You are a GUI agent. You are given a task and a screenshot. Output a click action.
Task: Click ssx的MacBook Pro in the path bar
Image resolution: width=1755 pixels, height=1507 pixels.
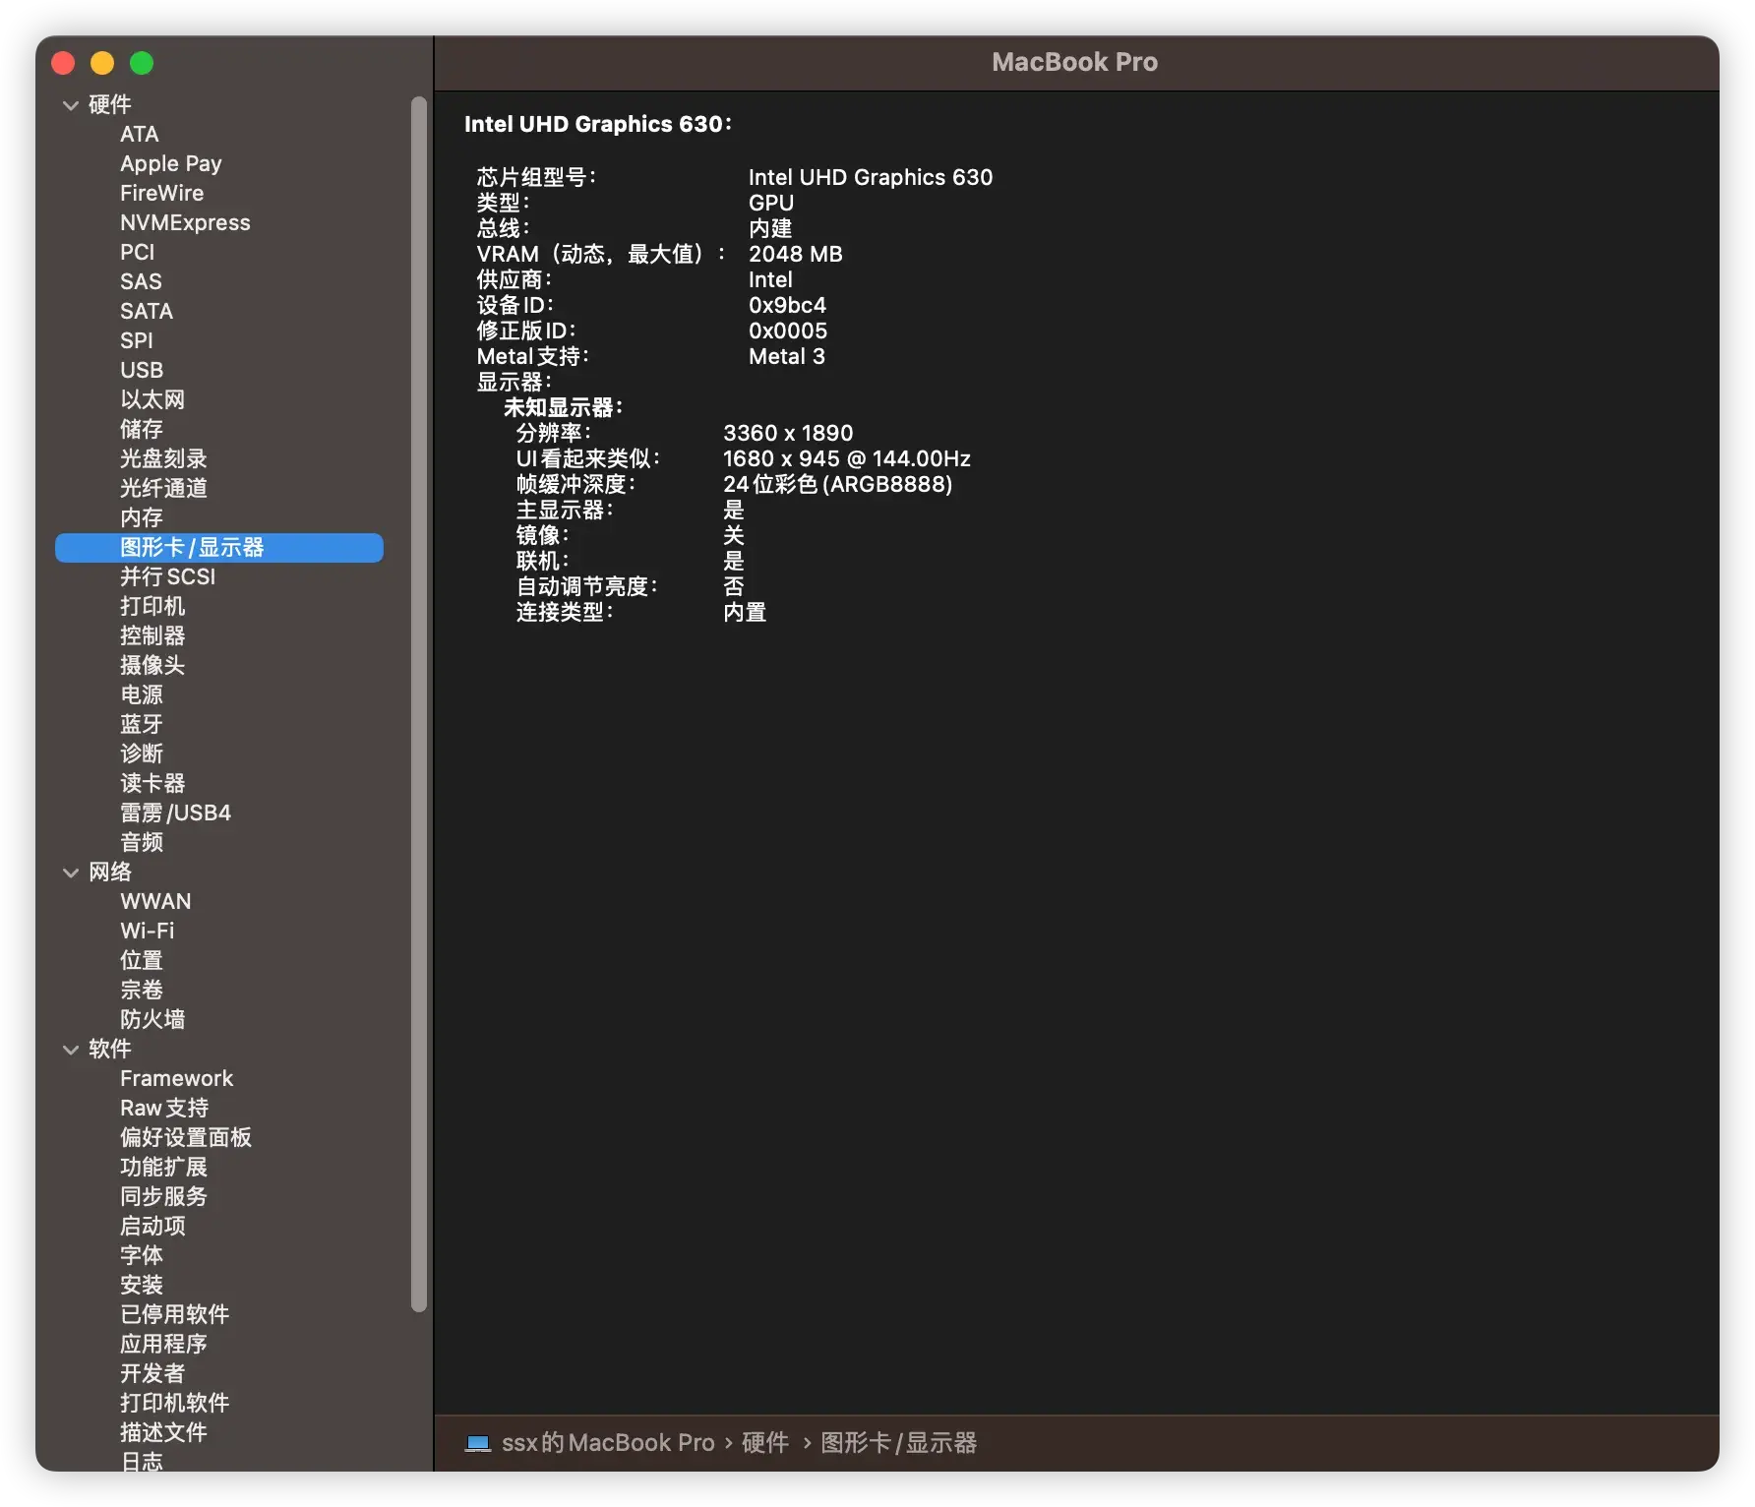608,1443
